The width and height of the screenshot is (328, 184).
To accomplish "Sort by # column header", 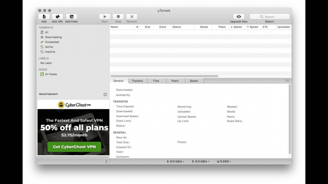I will point(137,27).
